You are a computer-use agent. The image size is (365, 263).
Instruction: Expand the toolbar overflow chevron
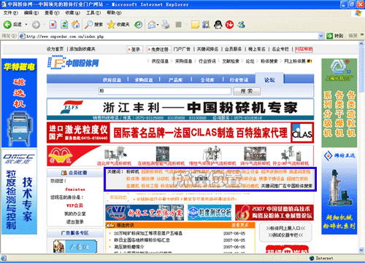click(x=362, y=35)
